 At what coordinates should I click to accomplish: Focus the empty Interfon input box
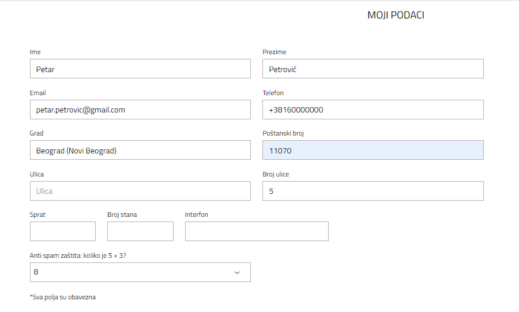257,231
